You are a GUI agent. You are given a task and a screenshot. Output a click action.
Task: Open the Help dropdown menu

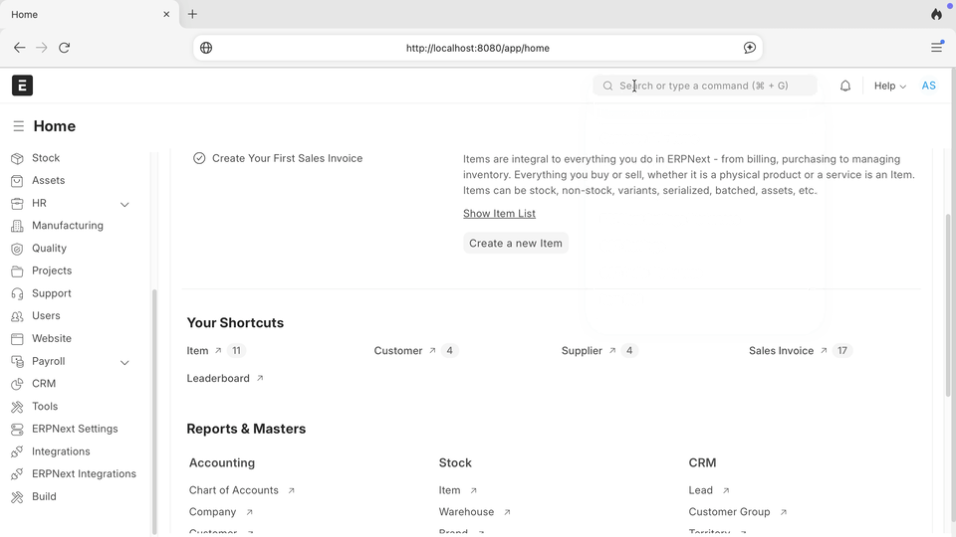889,86
